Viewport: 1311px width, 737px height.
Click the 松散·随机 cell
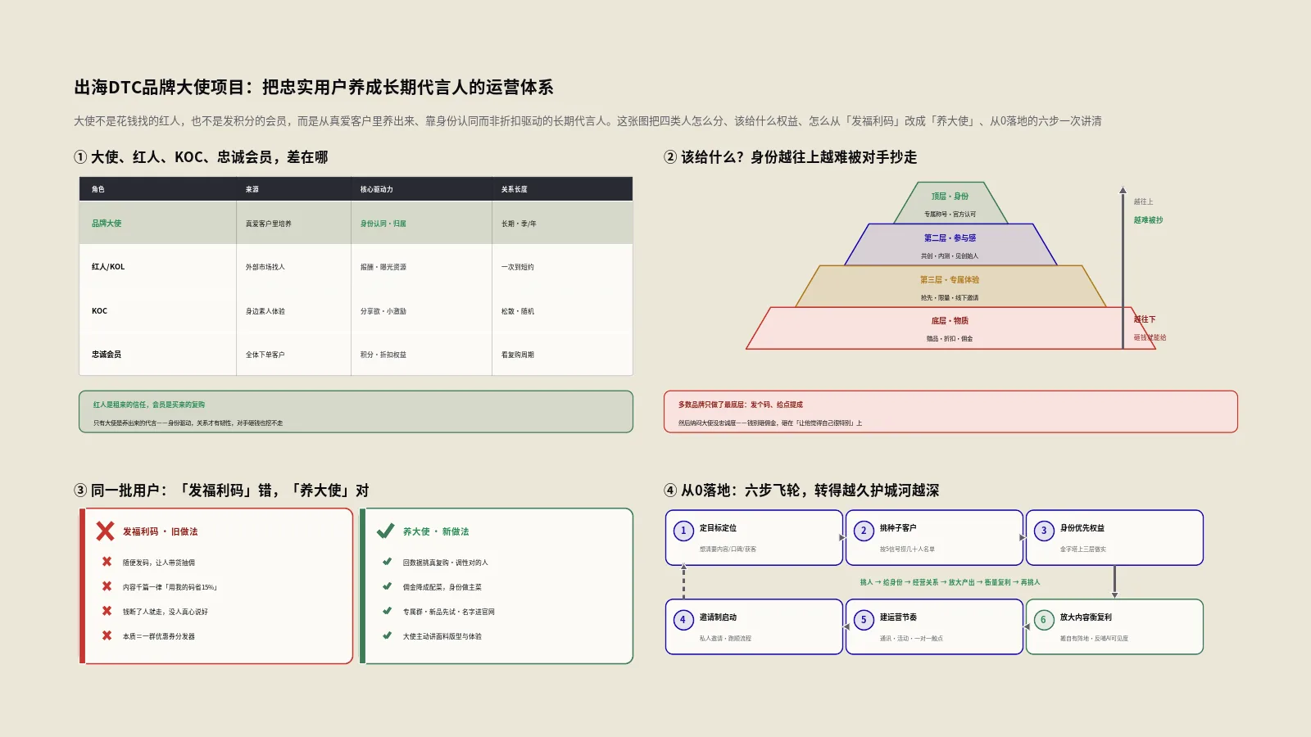562,310
